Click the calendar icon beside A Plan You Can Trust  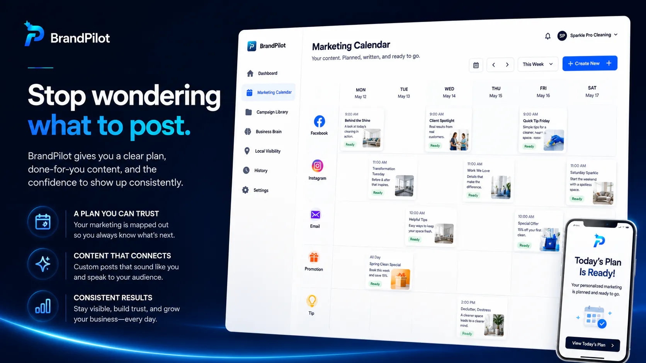click(x=43, y=222)
